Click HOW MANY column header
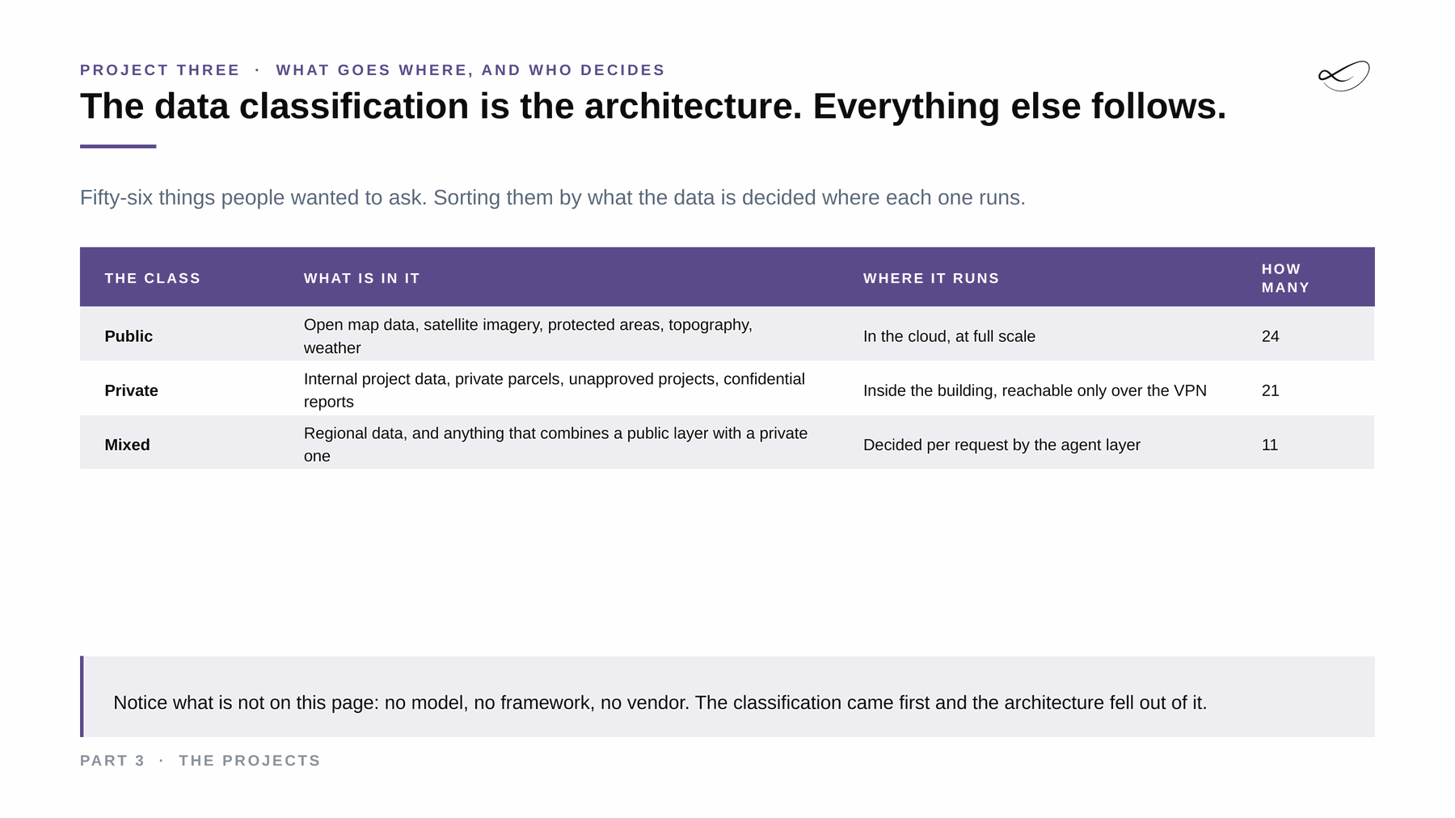 click(x=1285, y=278)
